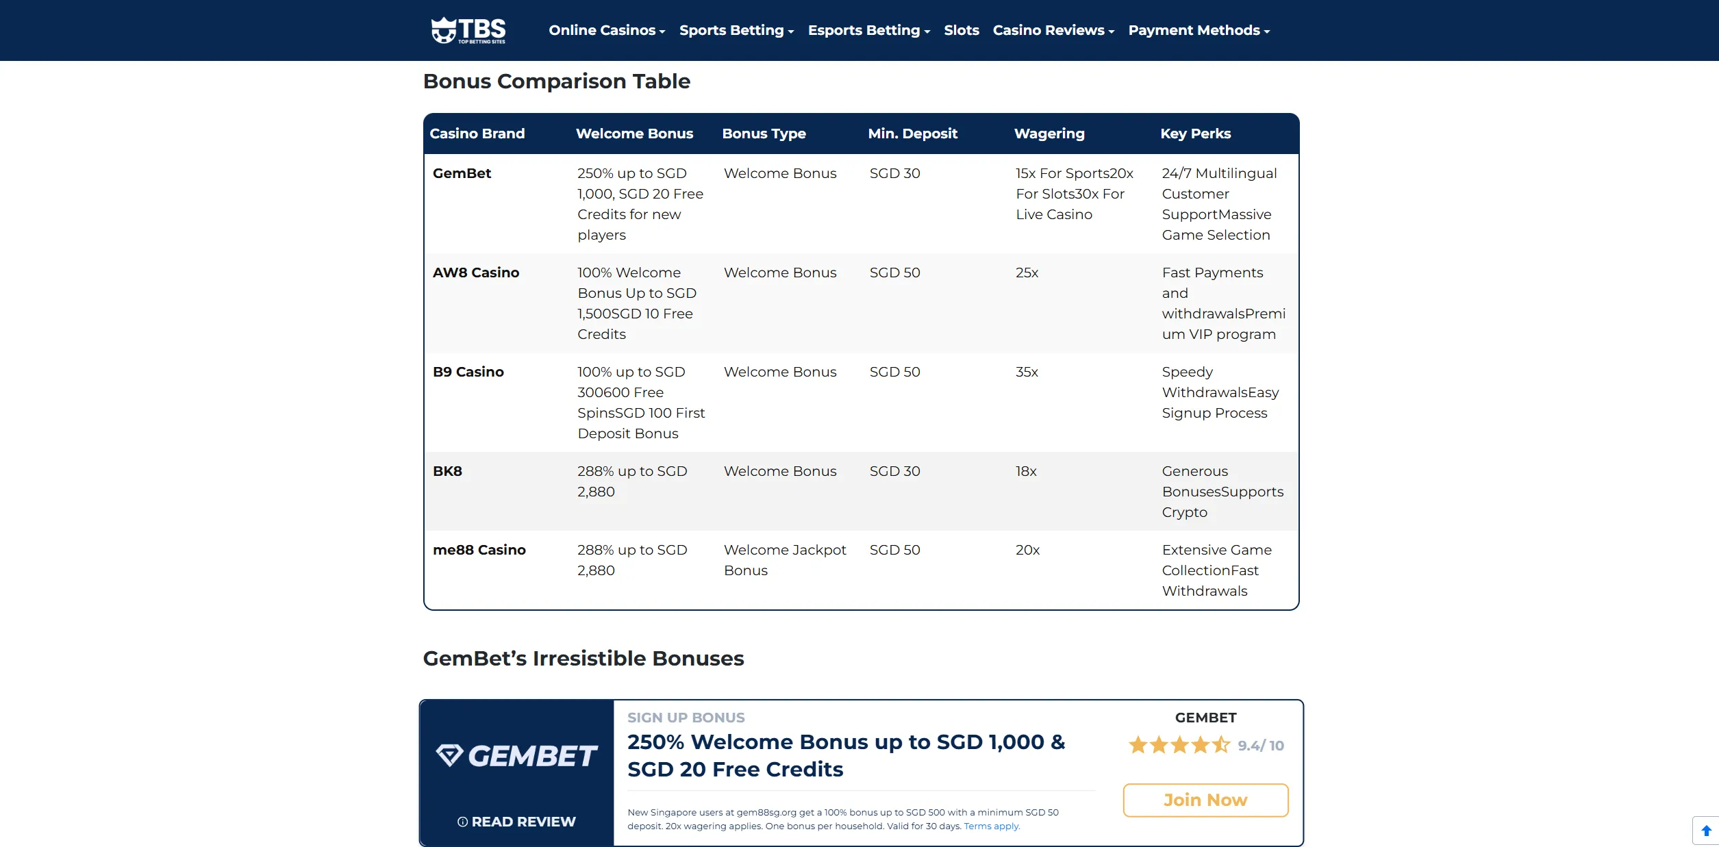Click the 250% Welcome Bonus headline
The width and height of the screenshot is (1719, 847).
846,755
